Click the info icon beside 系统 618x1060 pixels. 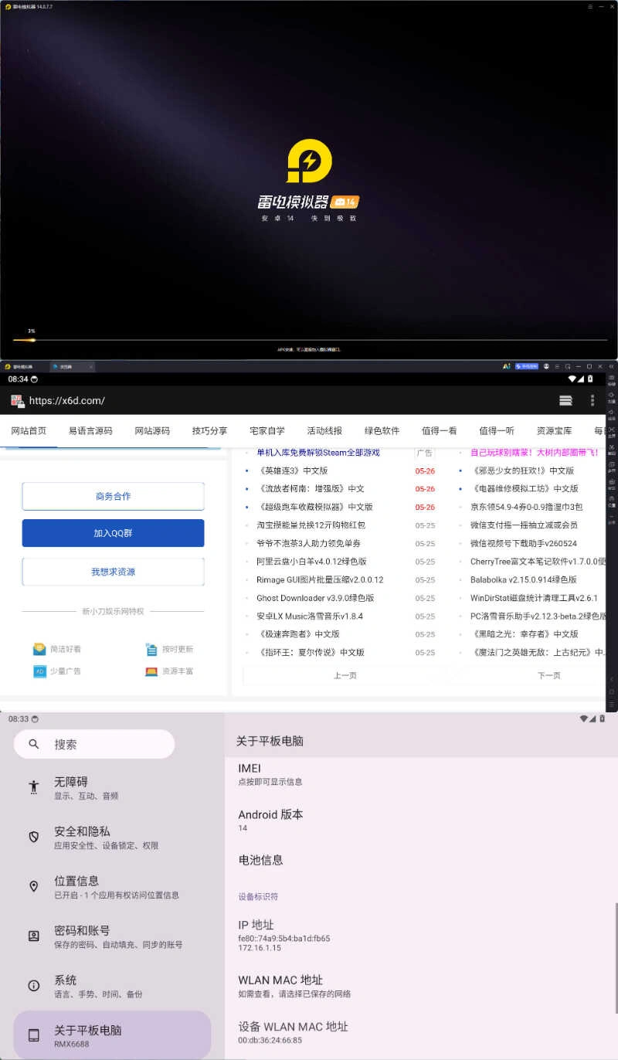pyautogui.click(x=33, y=985)
